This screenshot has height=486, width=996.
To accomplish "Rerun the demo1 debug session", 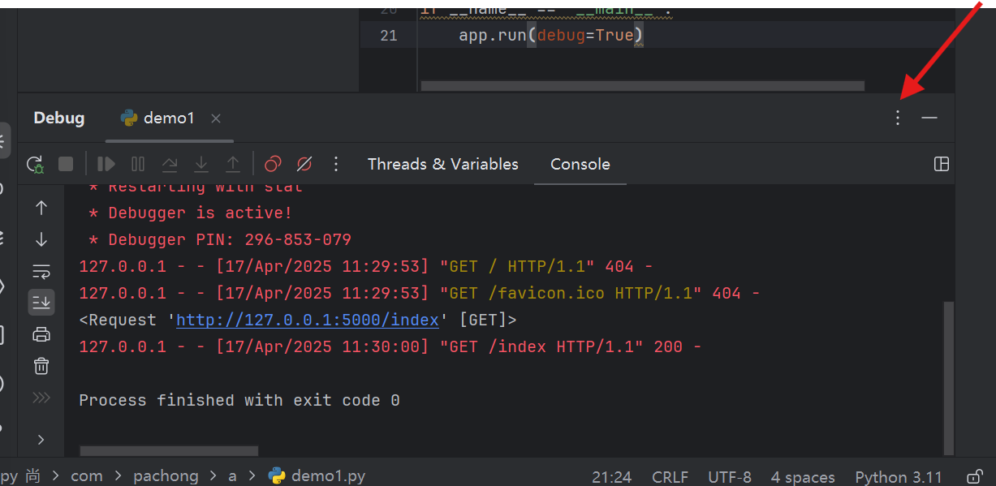I will [34, 164].
